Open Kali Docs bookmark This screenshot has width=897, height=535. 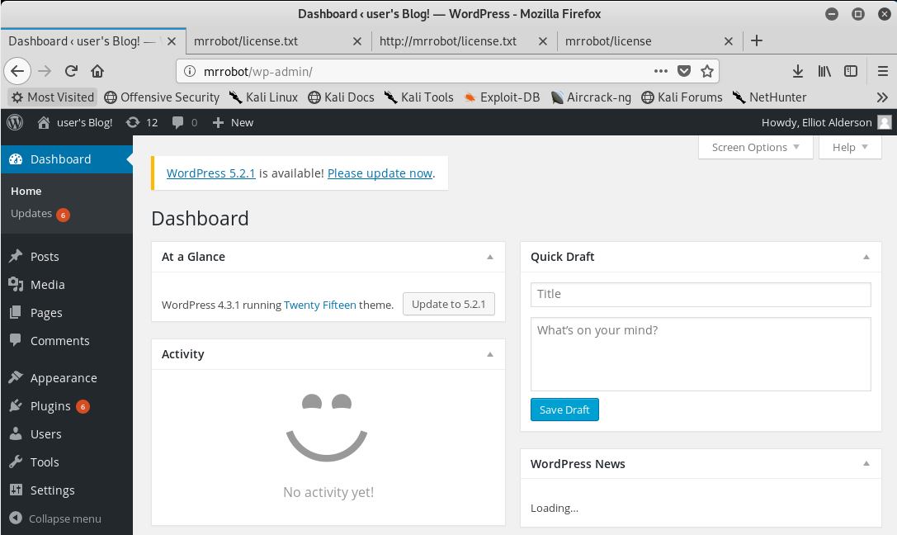[x=341, y=97]
